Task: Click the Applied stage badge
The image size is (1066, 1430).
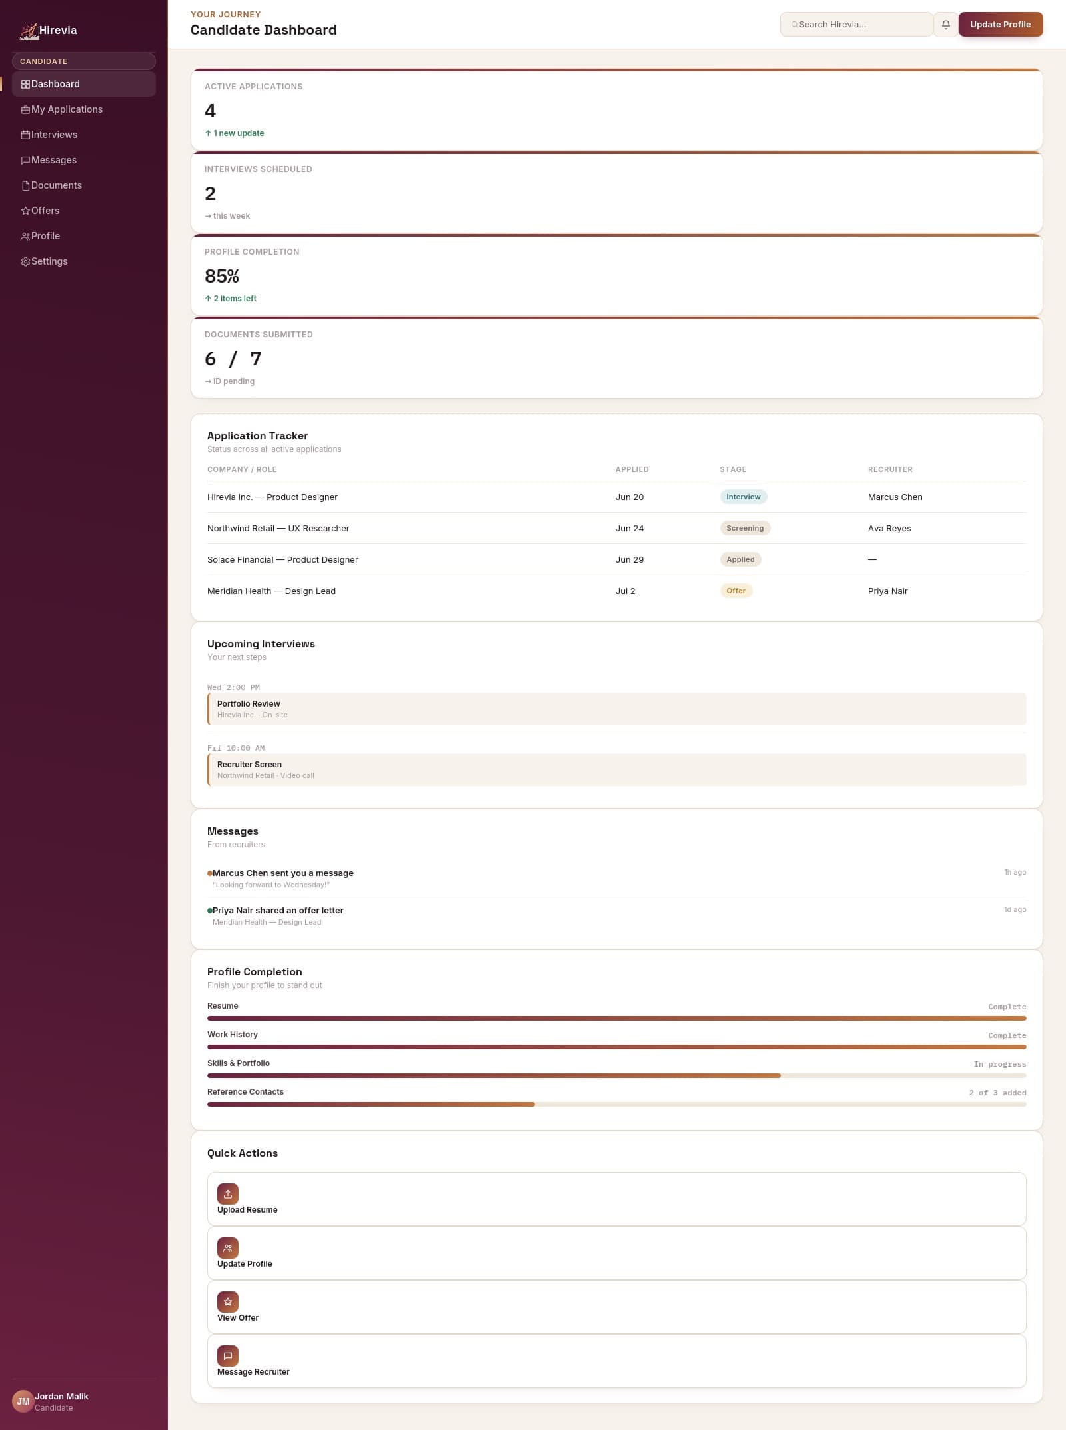Action: coord(740,559)
